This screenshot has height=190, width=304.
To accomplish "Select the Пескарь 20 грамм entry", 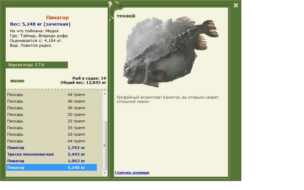I will (x=51, y=115).
